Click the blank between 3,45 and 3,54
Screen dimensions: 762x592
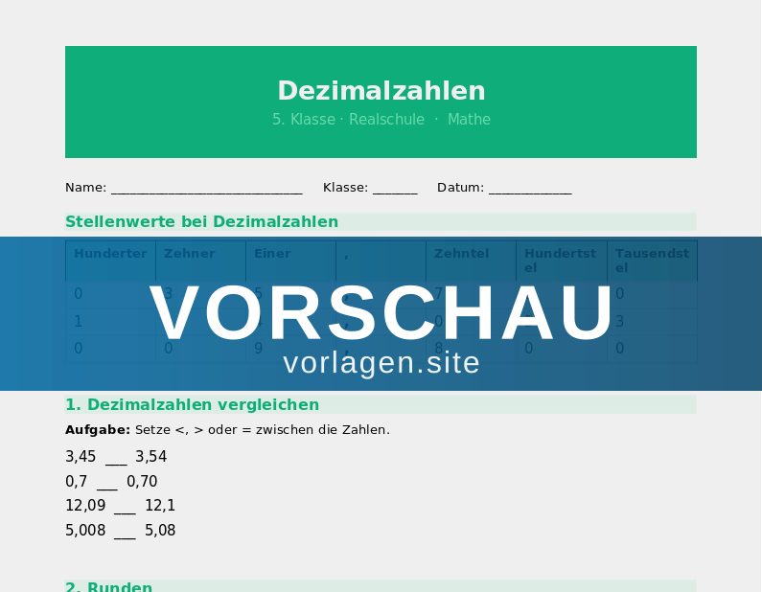pos(116,458)
